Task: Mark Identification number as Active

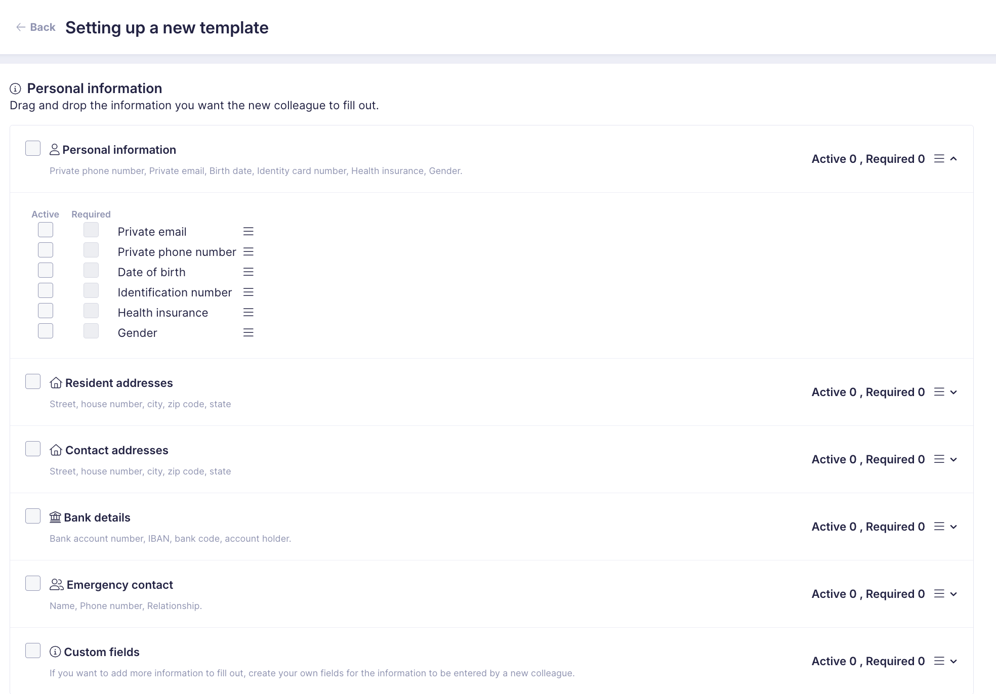Action: point(46,290)
